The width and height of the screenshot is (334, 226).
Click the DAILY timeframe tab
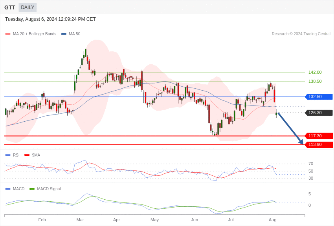28,7
